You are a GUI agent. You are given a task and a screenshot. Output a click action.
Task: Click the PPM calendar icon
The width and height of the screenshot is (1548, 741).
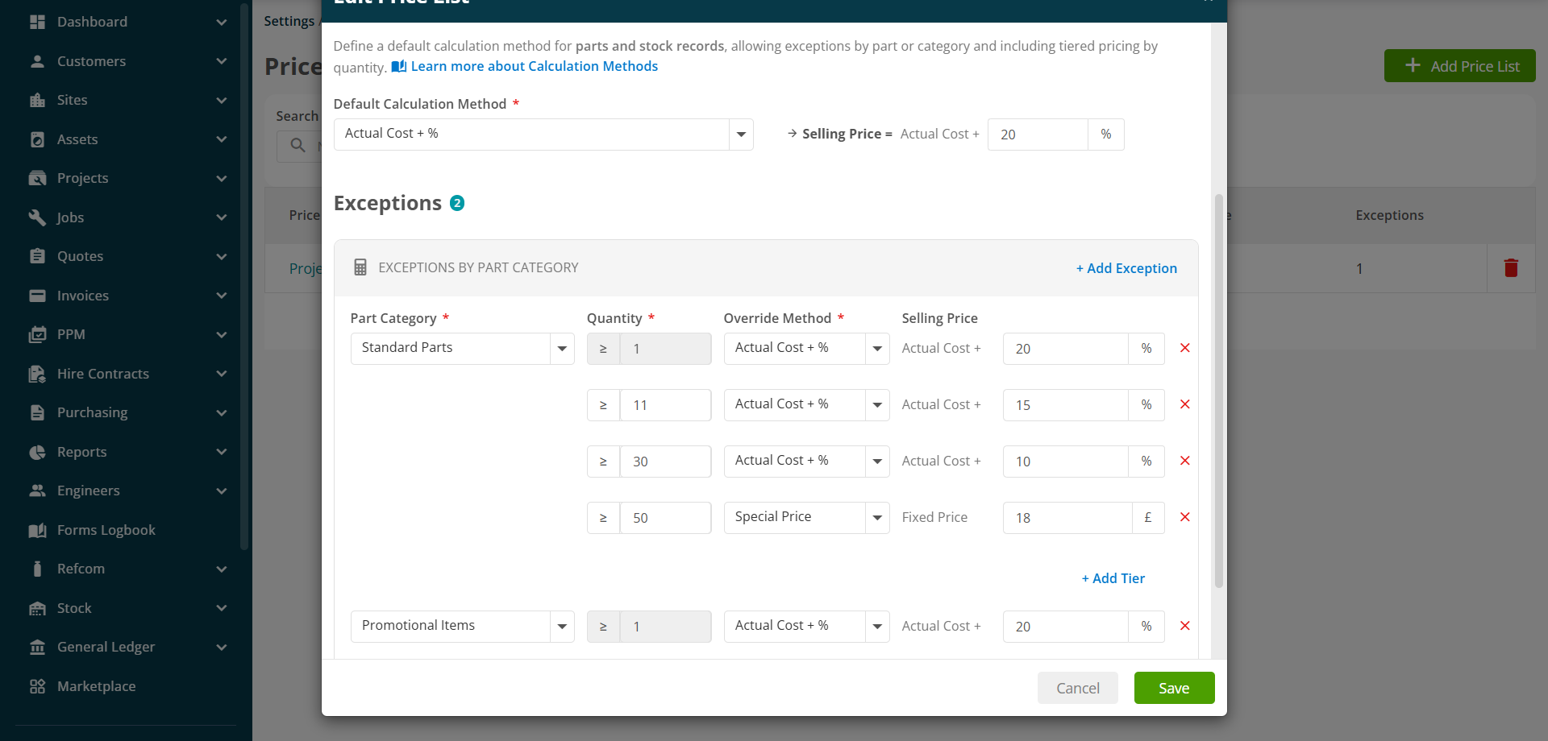(37, 334)
